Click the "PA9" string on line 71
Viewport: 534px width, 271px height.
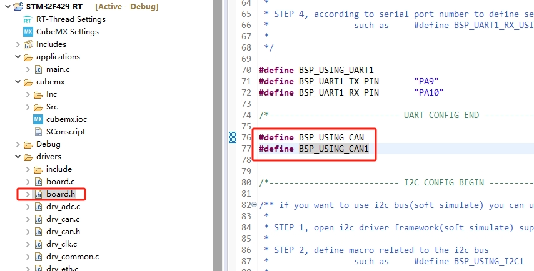click(426, 81)
